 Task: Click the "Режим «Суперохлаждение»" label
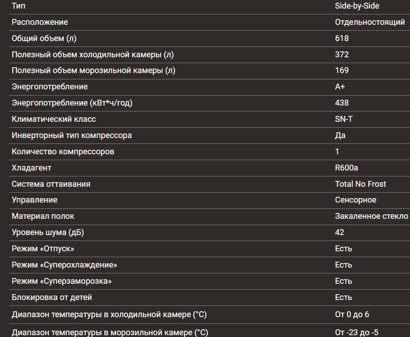pyautogui.click(x=64, y=265)
